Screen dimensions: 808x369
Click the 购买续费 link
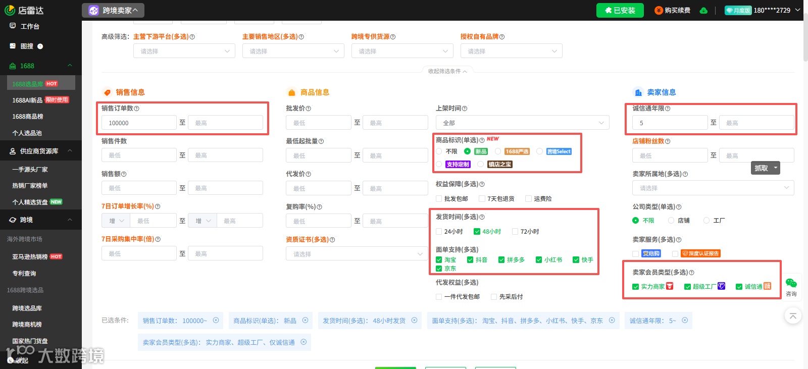point(673,10)
